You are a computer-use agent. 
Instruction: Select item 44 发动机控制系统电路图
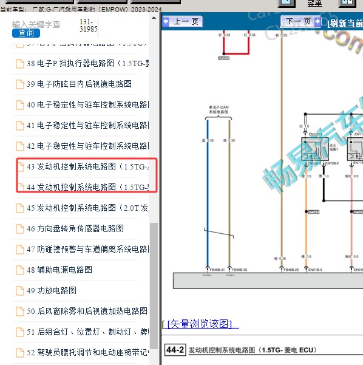(88, 187)
